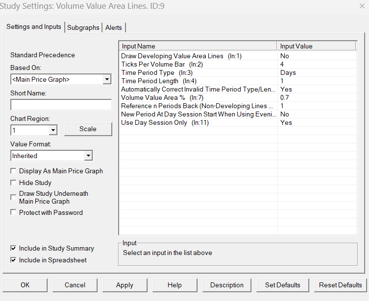Click the Reset Defaults button
This screenshot has width=369, height=301.
(340, 285)
